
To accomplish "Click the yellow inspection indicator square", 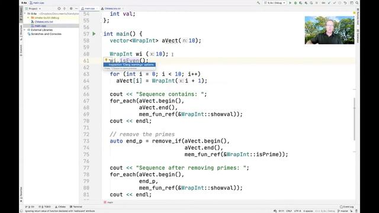I will click(x=354, y=13).
